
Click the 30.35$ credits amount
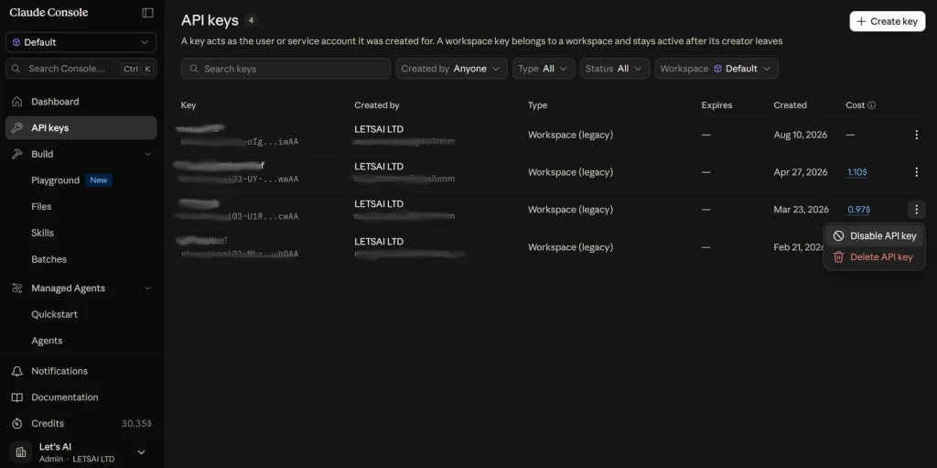click(137, 424)
